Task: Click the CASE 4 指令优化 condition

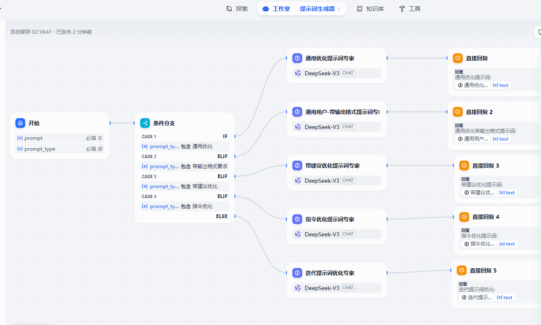Action: [x=184, y=206]
